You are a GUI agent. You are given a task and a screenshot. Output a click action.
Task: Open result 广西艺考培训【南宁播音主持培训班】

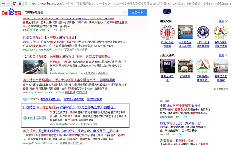pyautogui.click(x=50, y=37)
